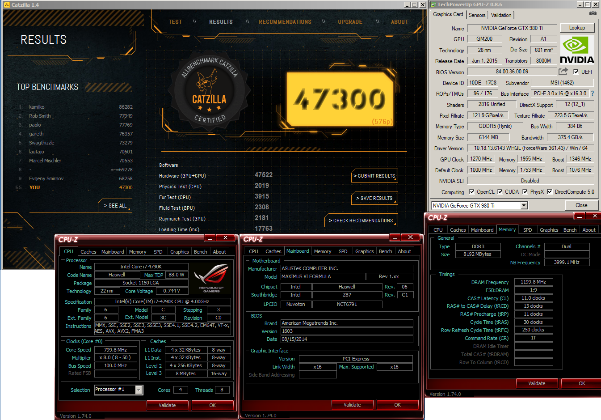This screenshot has width=601, height=420.
Task: Click the SAVE RESULTS button
Action: [x=374, y=198]
